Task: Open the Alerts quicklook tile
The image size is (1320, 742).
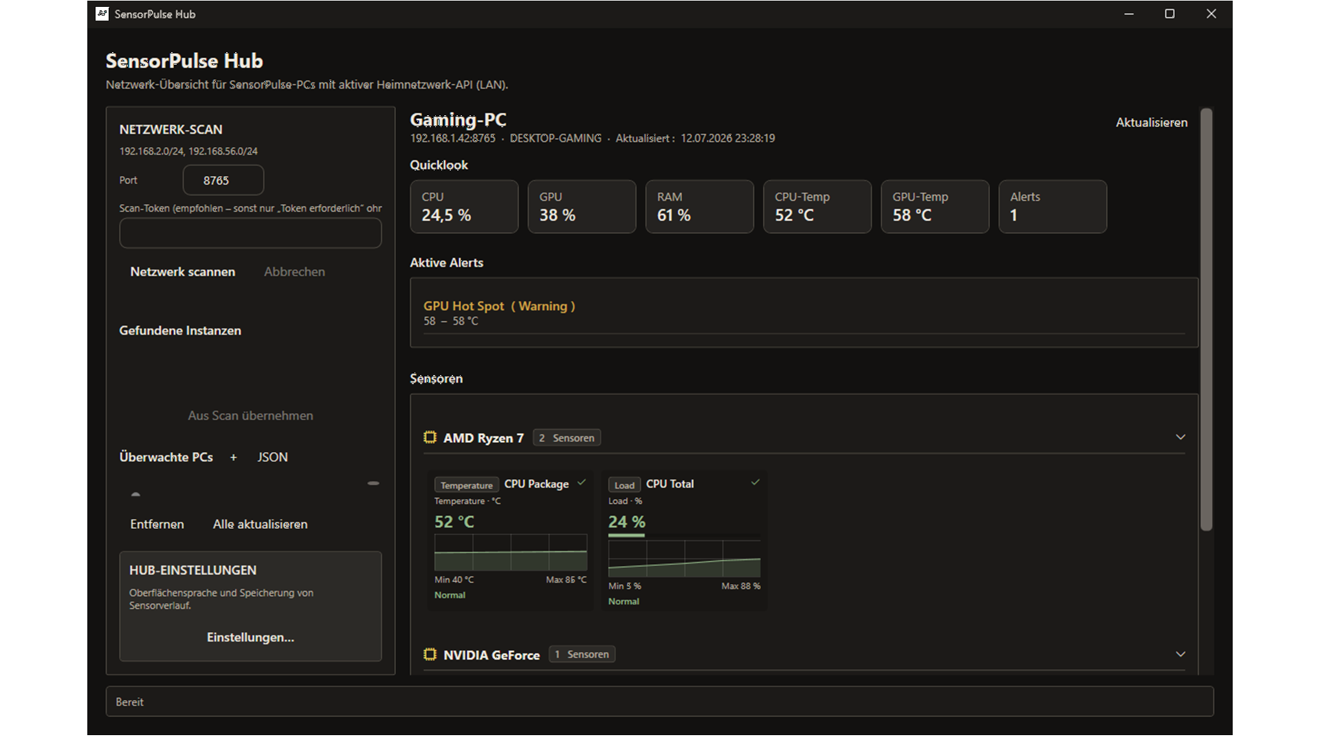Action: click(1053, 207)
